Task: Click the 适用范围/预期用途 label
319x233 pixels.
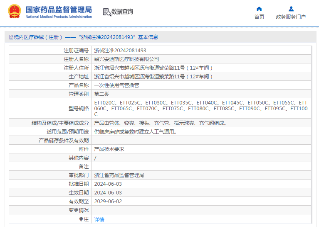Action: click(68, 132)
